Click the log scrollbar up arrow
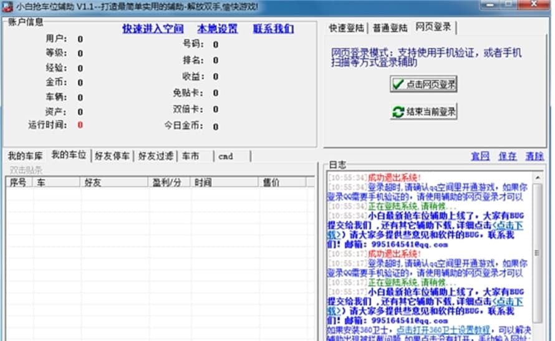The image size is (555, 341). coord(538,178)
